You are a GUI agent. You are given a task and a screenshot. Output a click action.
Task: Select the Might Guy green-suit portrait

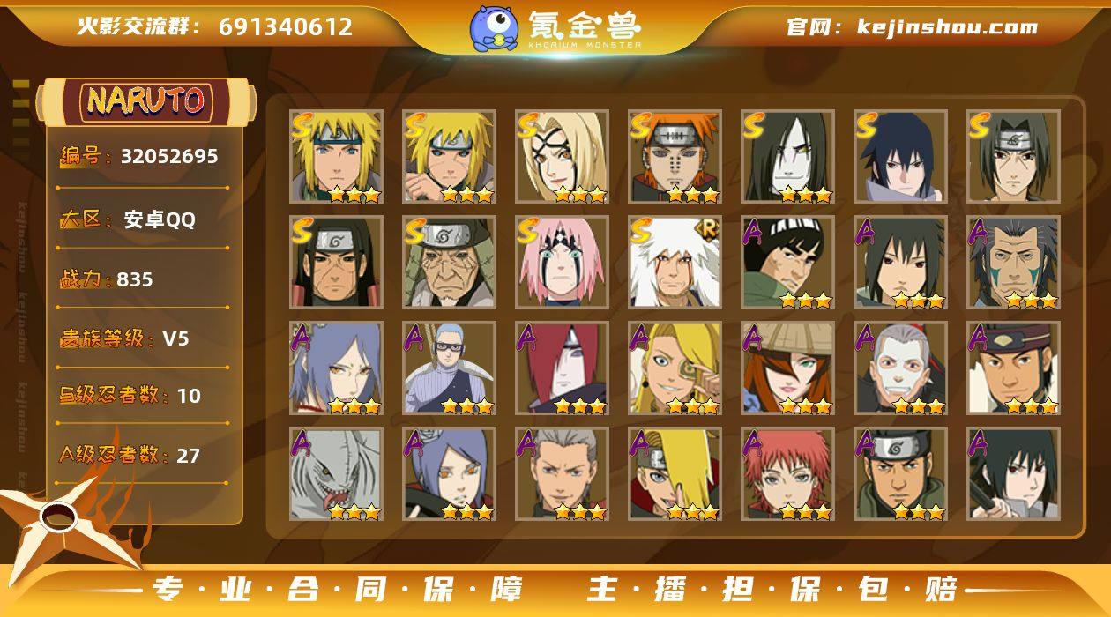tap(787, 262)
